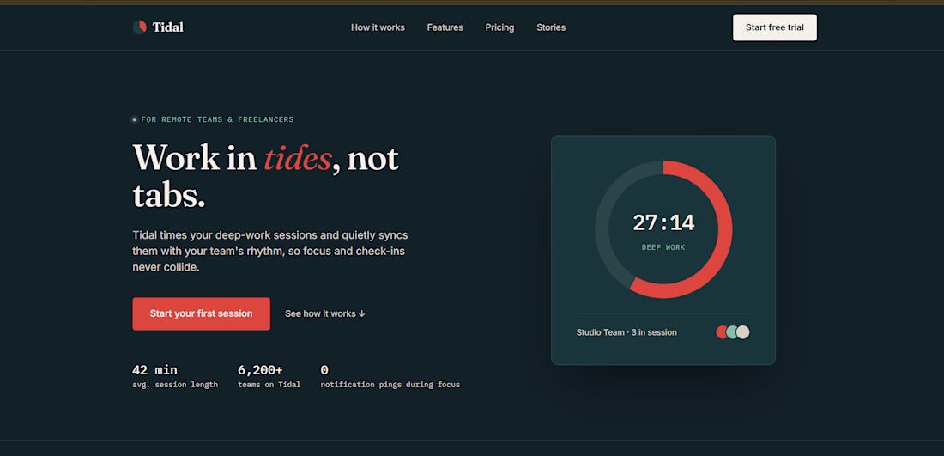Screen dimensions: 944x456
Task: Open the How it works nav link
Action: coord(378,27)
